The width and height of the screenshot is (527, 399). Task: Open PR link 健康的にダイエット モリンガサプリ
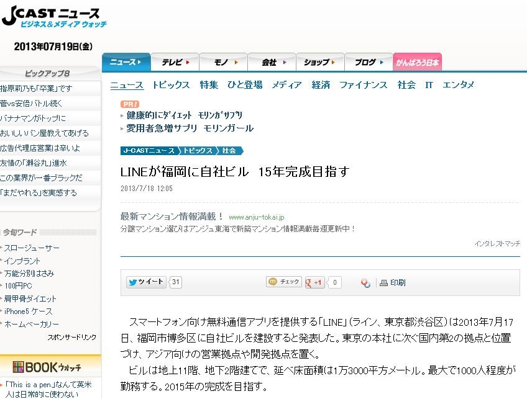(184, 115)
